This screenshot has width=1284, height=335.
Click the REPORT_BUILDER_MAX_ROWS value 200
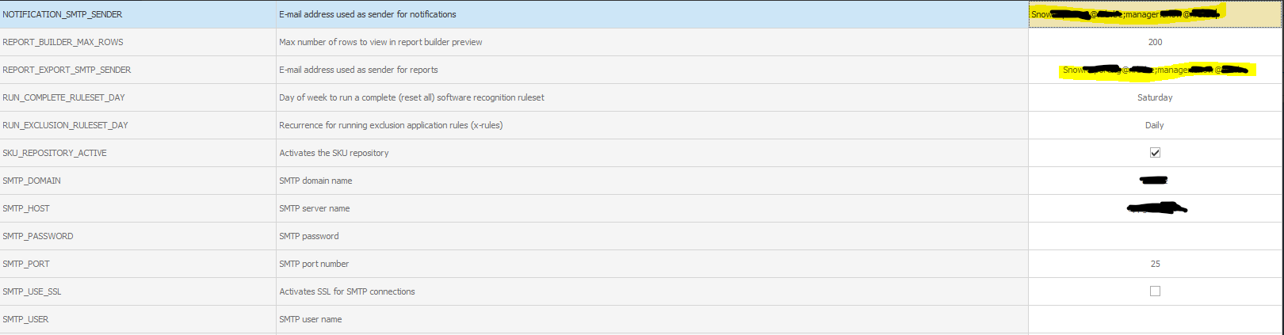pyautogui.click(x=1155, y=42)
